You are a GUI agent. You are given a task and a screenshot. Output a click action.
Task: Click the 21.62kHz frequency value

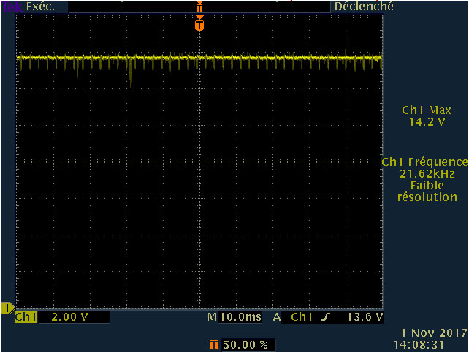click(427, 173)
